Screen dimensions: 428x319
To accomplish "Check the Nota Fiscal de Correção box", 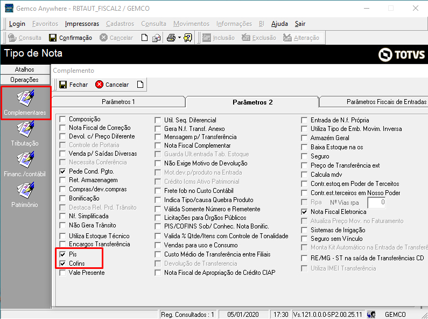I will coord(63,128).
